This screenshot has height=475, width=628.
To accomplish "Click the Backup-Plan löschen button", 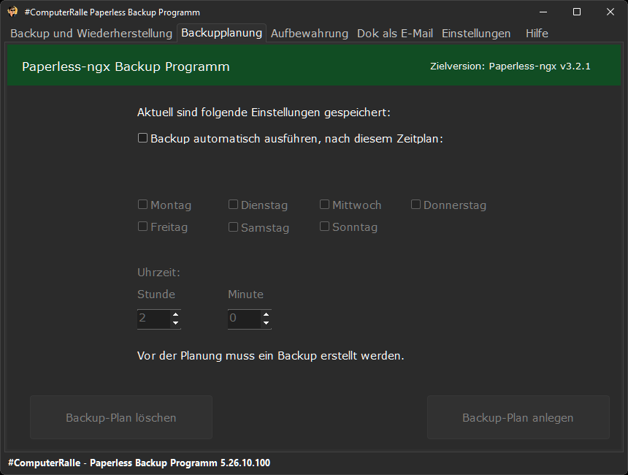I will (121, 417).
